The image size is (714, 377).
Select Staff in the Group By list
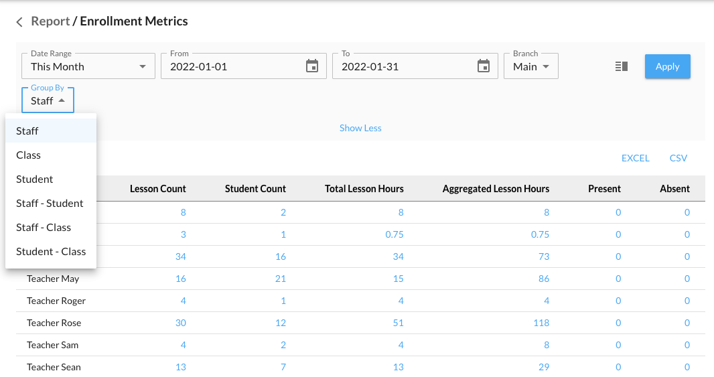tap(27, 131)
